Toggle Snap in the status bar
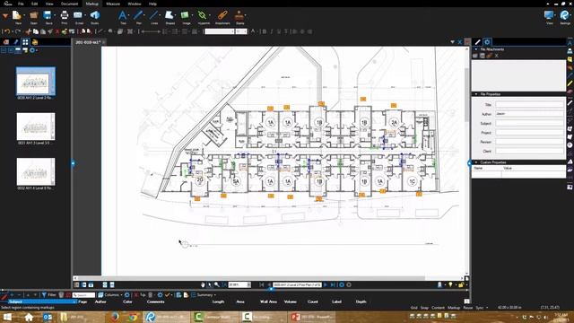The image size is (574, 323). coord(424,308)
